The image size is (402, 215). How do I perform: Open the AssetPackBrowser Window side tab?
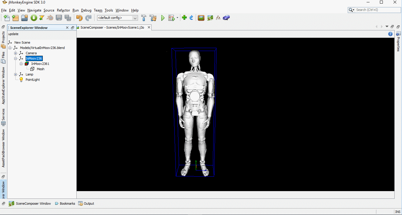[x=4, y=148]
